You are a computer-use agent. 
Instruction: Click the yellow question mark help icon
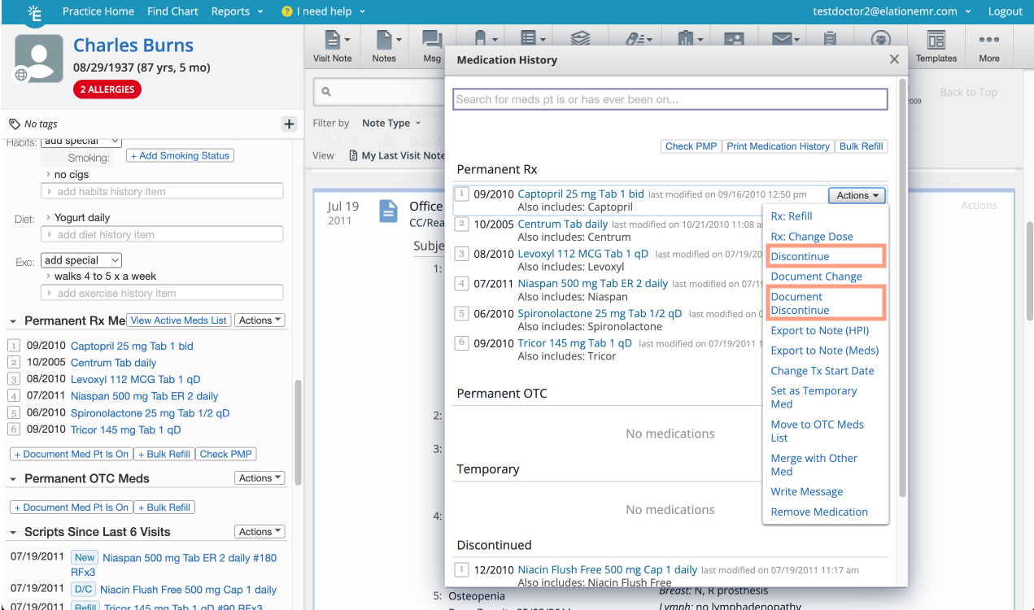[x=286, y=11]
